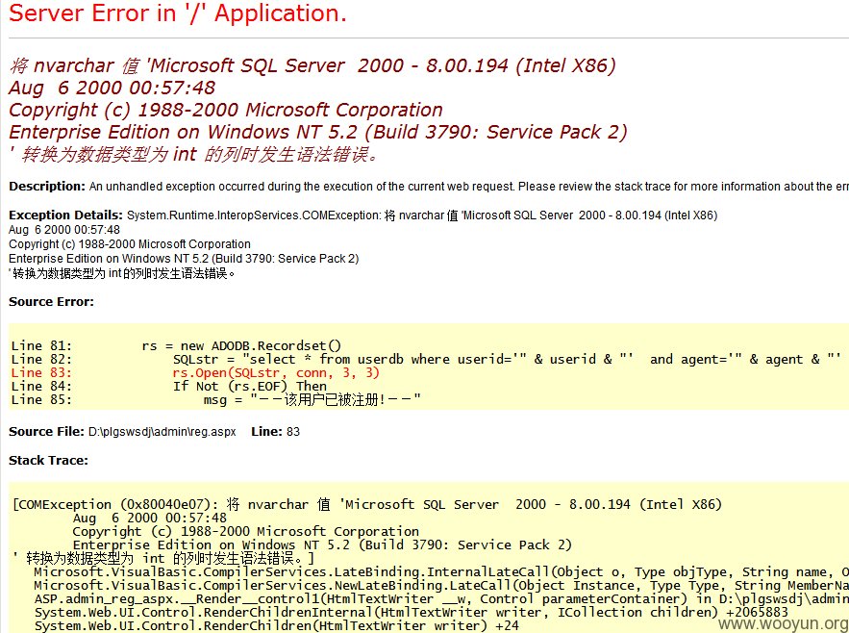Click the large red "转换为数据类型为 int" italic line
This screenshot has width=849, height=633.
(193, 155)
